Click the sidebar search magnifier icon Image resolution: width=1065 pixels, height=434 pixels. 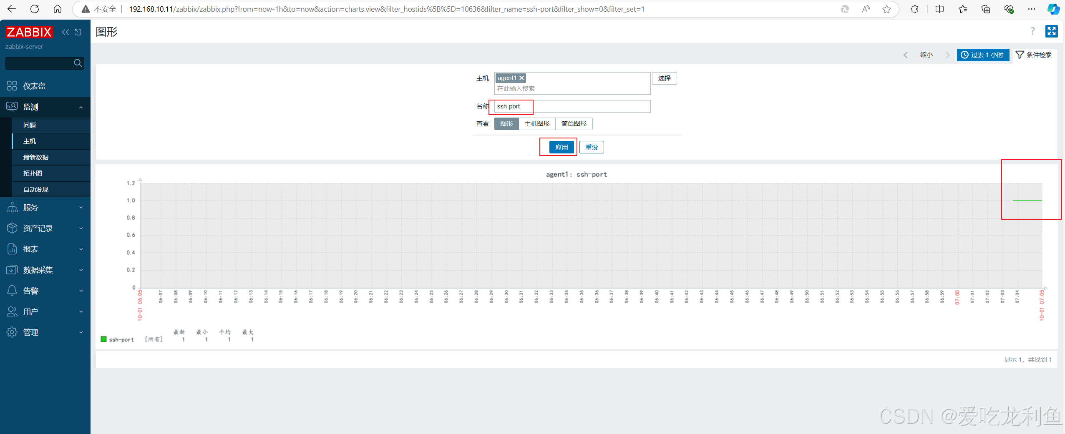[78, 63]
